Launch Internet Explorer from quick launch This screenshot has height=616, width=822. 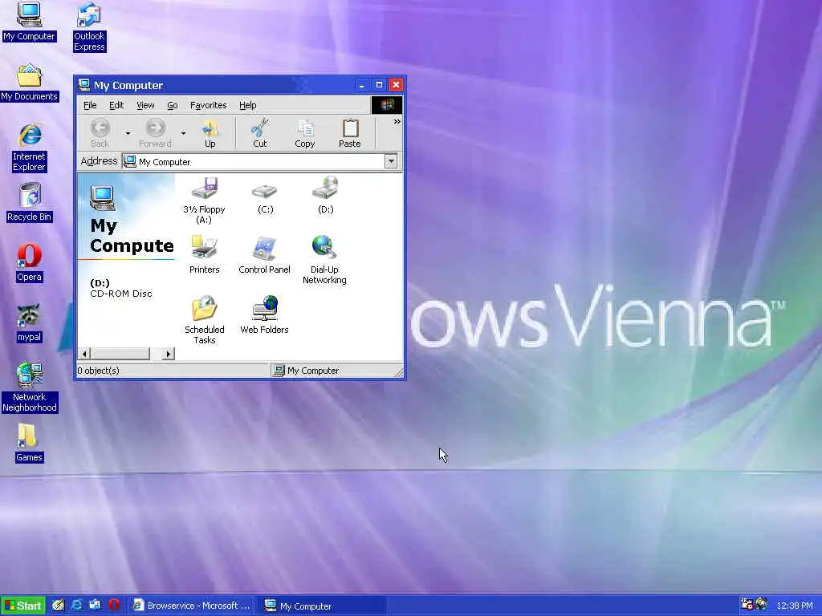pos(76,605)
